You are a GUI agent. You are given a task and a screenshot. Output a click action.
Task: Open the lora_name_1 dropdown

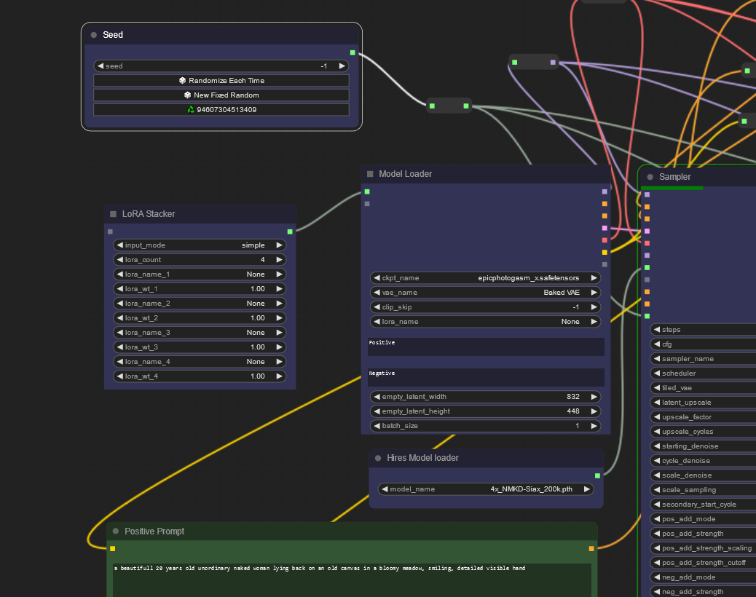200,274
